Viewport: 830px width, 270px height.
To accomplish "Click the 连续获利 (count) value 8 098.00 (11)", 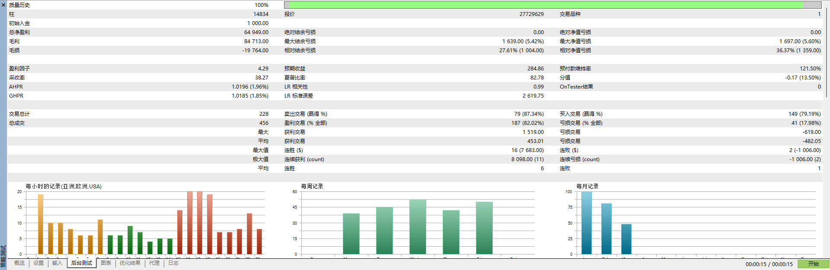I will [528, 159].
